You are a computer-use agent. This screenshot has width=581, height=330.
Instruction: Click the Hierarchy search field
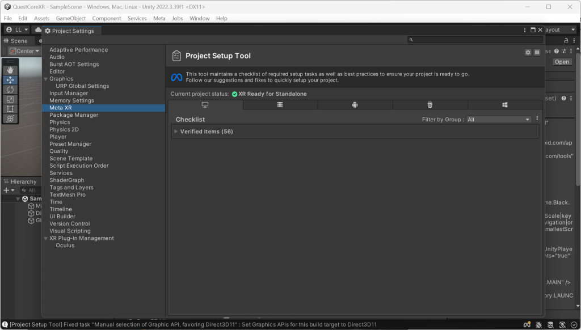click(31, 191)
